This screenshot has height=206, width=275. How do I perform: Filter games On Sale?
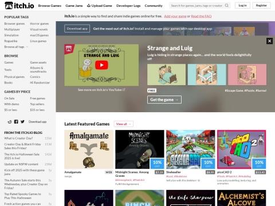point(9,98)
